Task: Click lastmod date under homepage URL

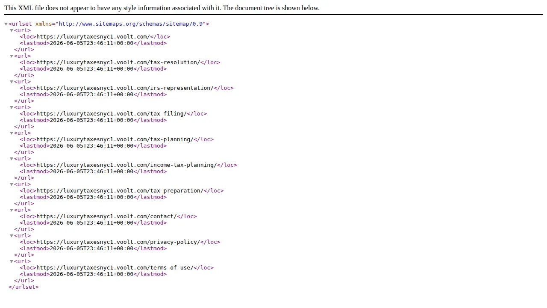Action: 91,43
